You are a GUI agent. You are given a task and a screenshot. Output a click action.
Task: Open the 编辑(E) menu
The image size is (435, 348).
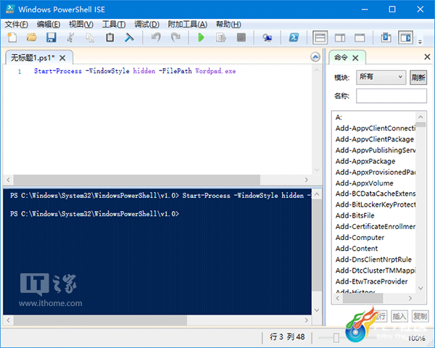pyautogui.click(x=49, y=25)
